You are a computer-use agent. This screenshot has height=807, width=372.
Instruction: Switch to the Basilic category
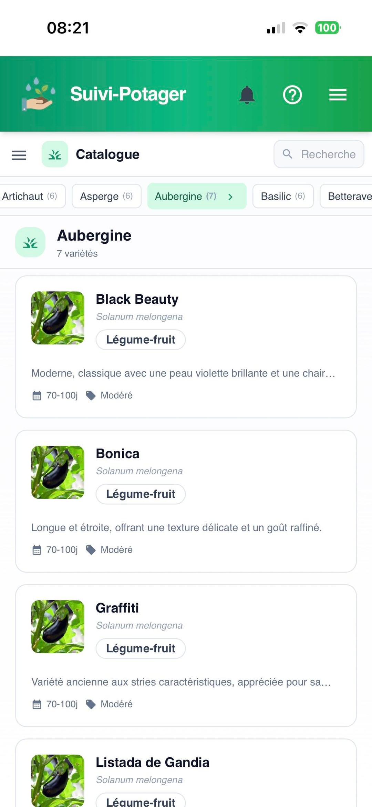click(x=283, y=196)
